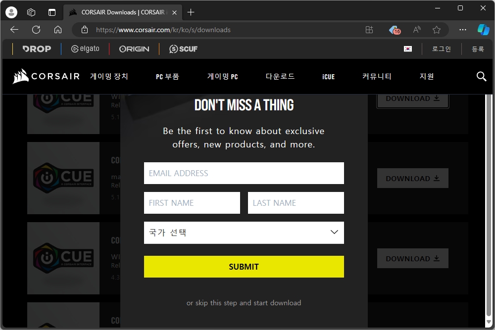495x330 pixels.
Task: Click the 등록 register link
Action: [x=478, y=49]
